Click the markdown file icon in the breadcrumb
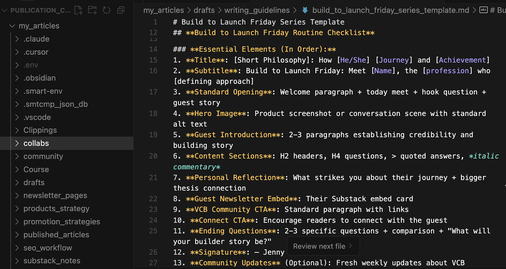This screenshot has width=506, height=269. 305,10
